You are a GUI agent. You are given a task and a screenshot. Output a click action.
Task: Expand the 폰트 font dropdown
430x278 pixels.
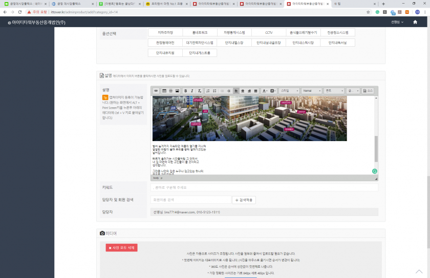tap(334, 91)
